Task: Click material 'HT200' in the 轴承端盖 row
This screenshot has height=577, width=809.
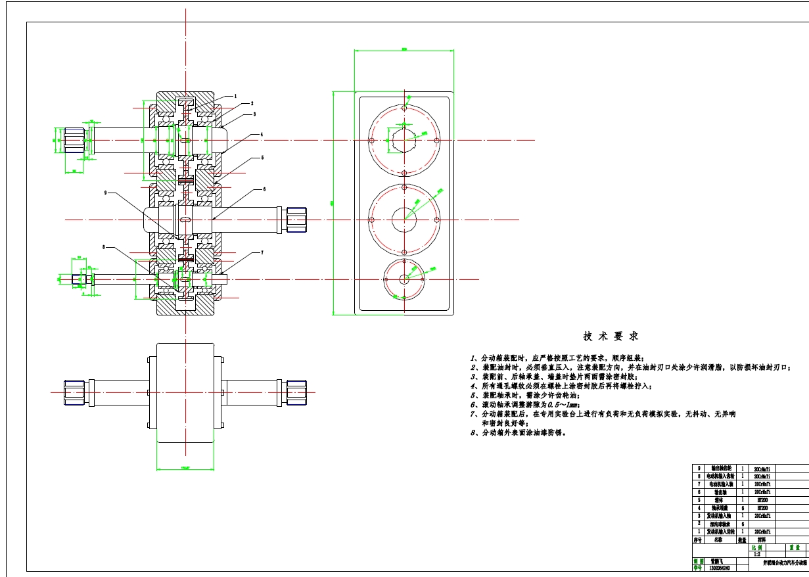Action: click(x=762, y=508)
